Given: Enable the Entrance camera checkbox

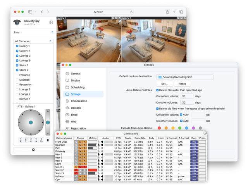Looking at the screenshot, I should pos(17,75).
